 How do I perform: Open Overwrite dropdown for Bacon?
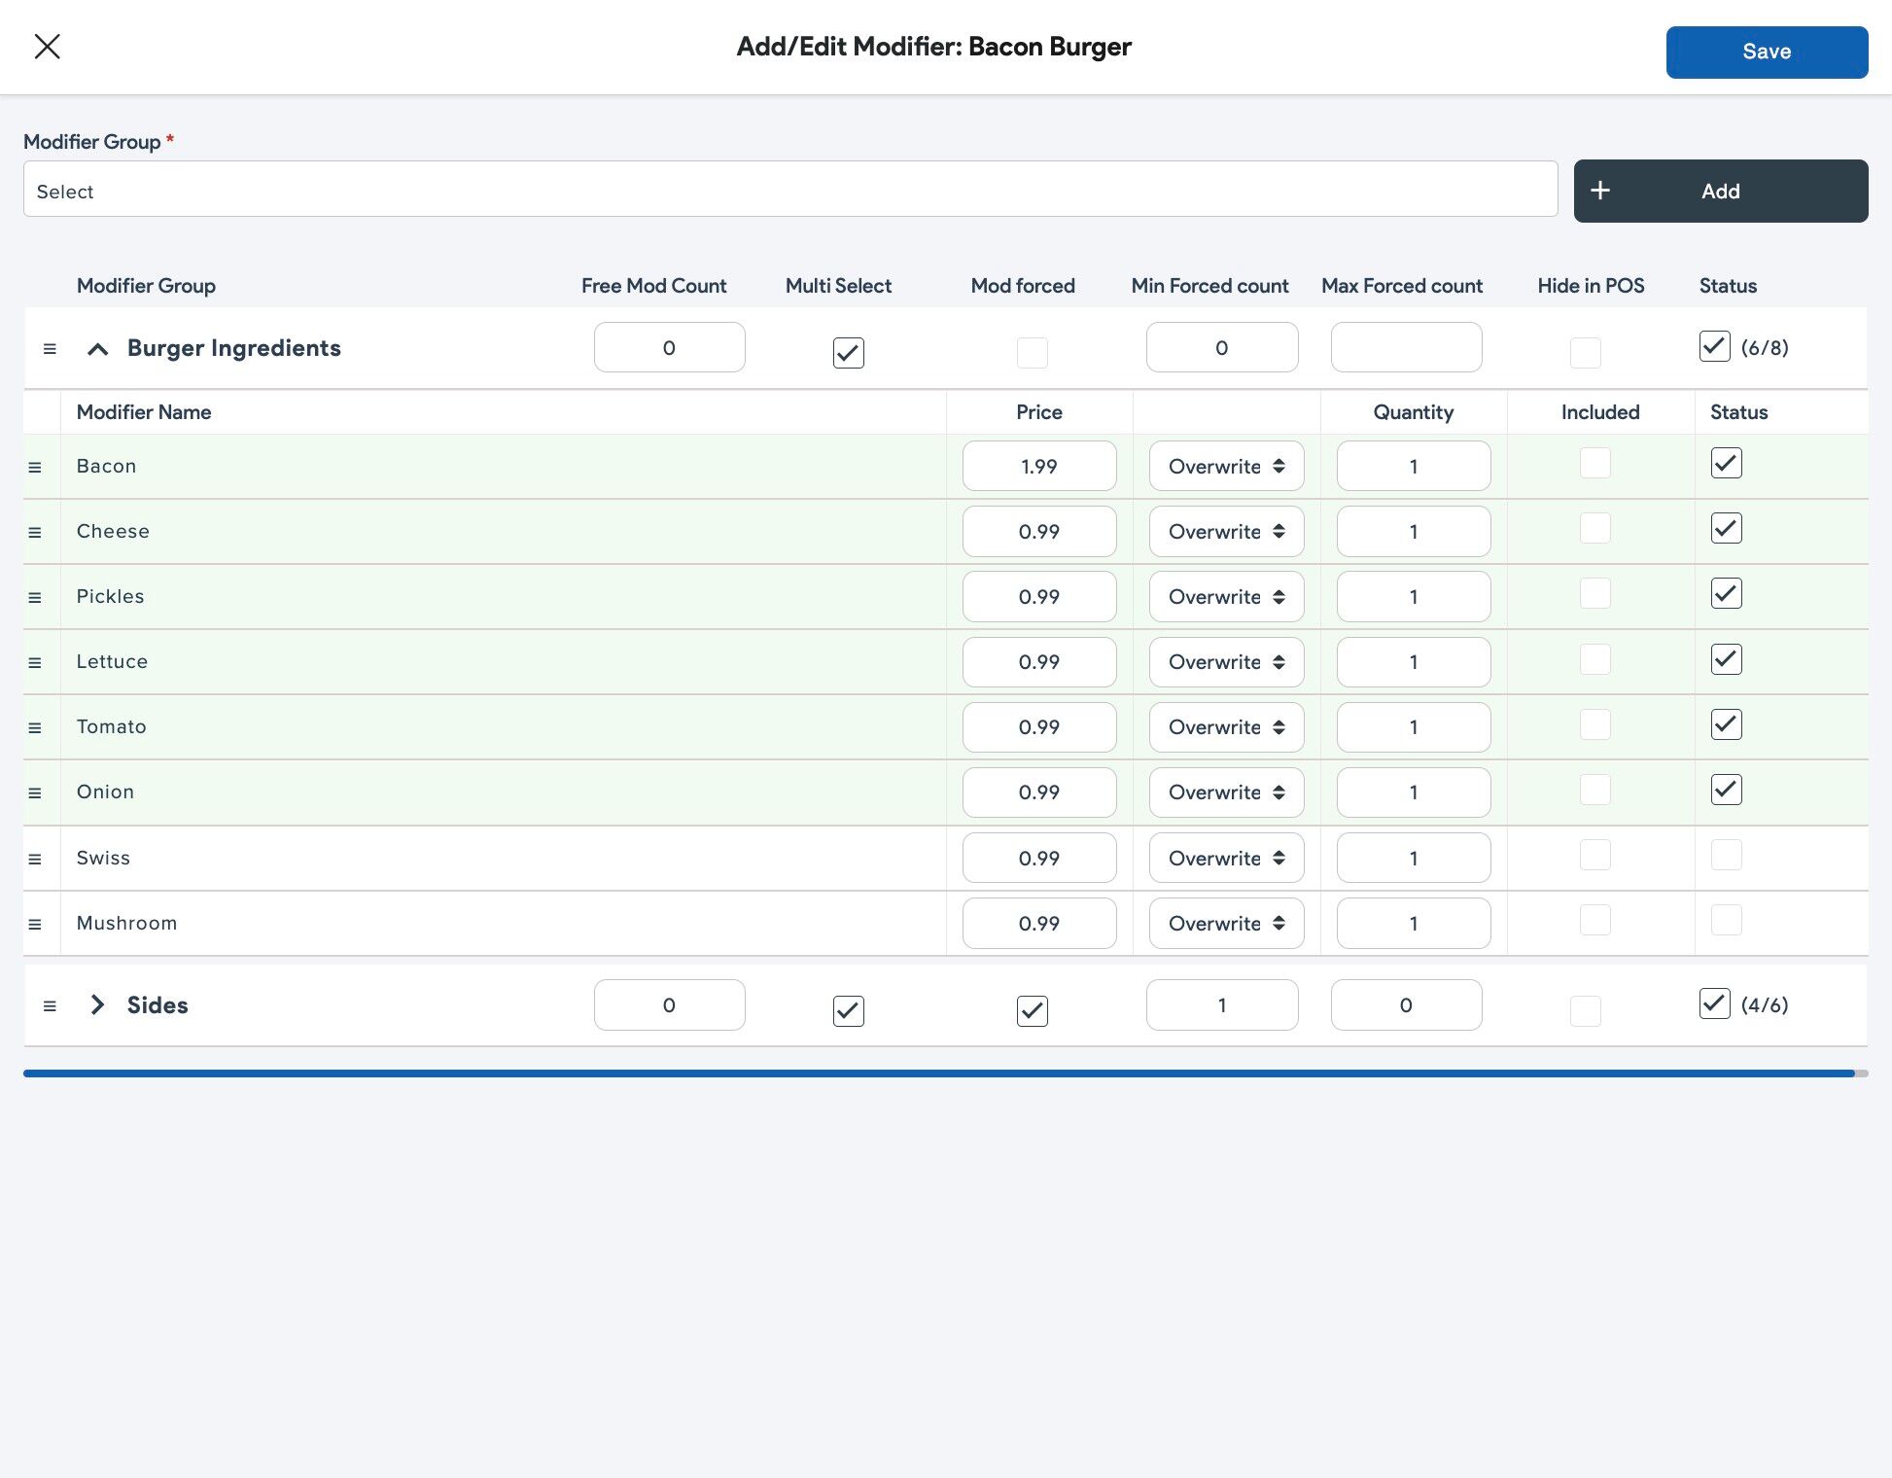(x=1226, y=467)
